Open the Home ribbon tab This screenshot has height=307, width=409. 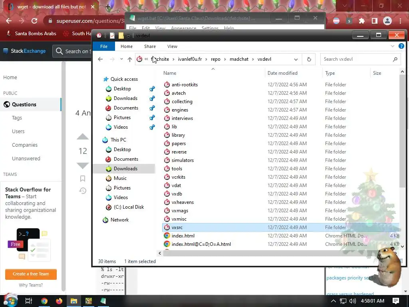[x=127, y=46]
